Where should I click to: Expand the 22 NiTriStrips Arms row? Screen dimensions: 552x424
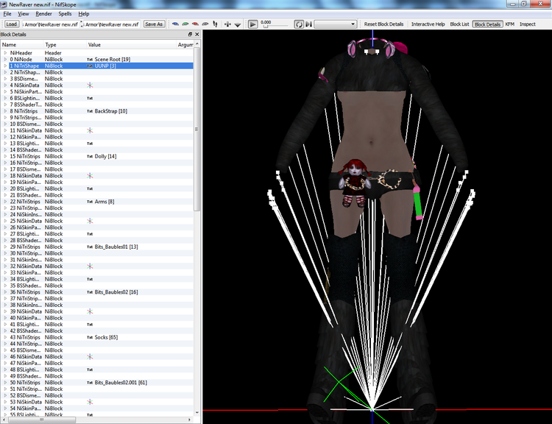coord(5,202)
